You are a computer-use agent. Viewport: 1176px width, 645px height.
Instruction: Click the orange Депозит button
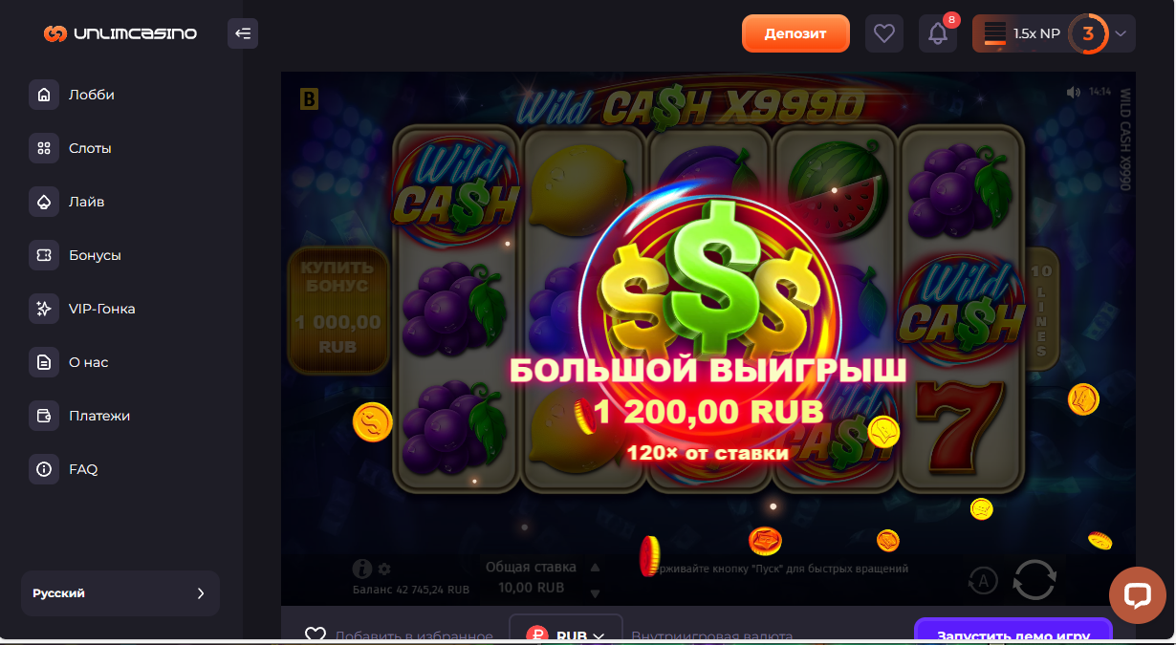coord(796,33)
